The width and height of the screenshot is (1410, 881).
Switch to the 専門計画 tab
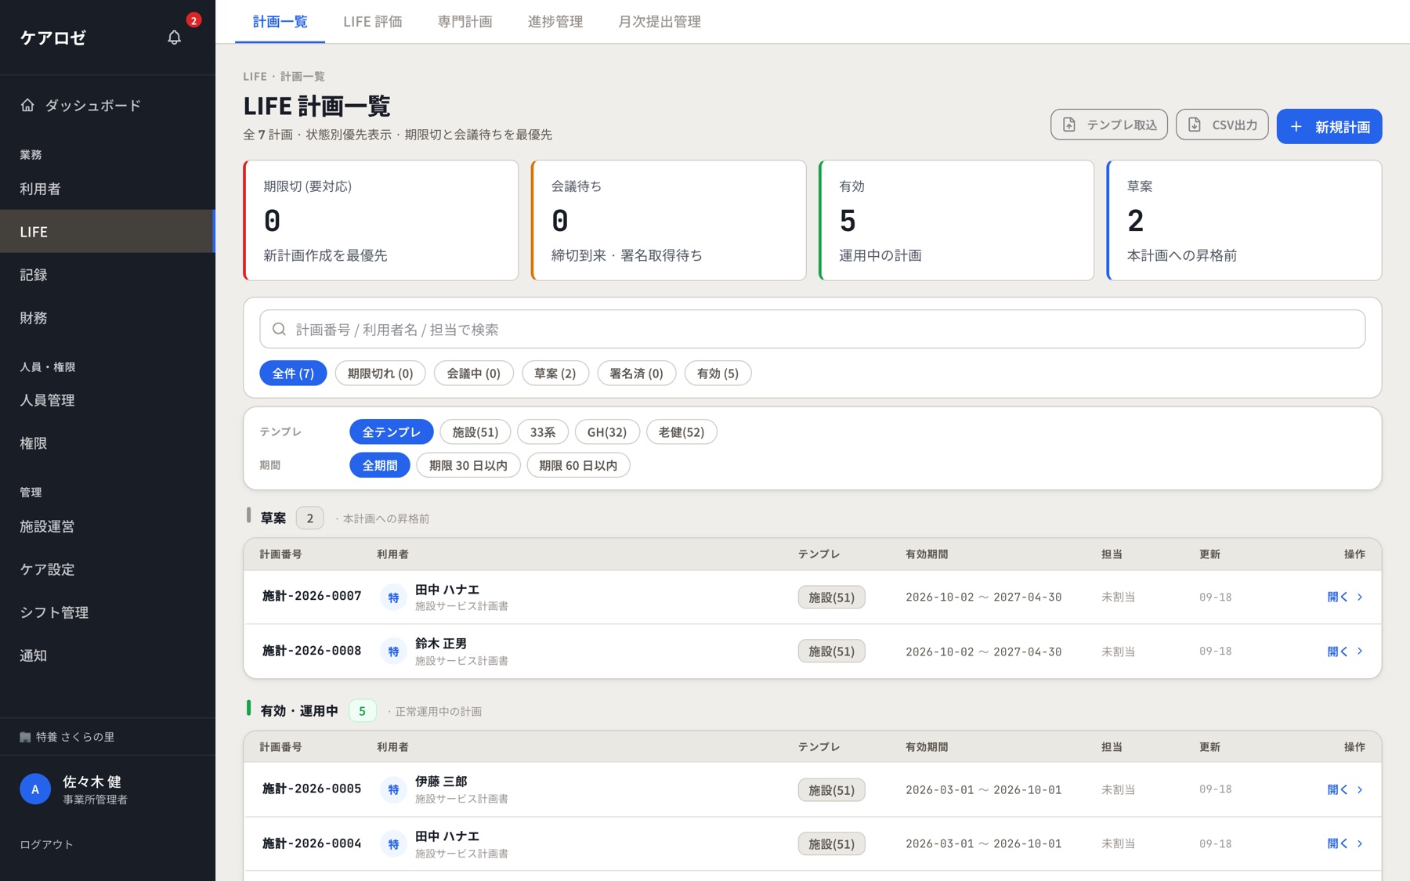[465, 22]
